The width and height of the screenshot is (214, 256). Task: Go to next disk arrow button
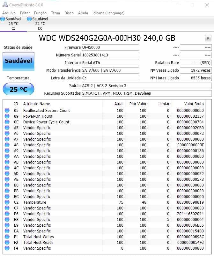tap(208, 38)
